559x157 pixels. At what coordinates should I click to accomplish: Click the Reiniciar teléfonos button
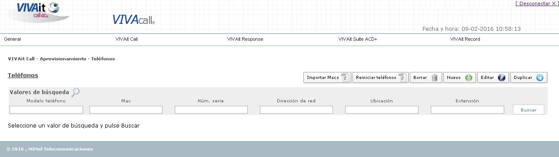pyautogui.click(x=380, y=78)
